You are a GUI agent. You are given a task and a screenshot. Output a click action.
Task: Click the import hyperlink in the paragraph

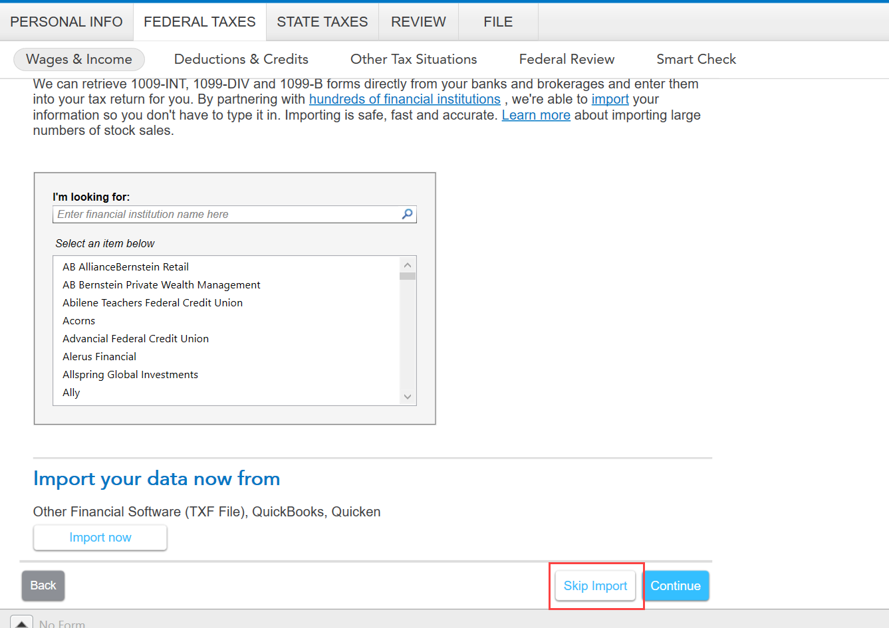click(610, 99)
